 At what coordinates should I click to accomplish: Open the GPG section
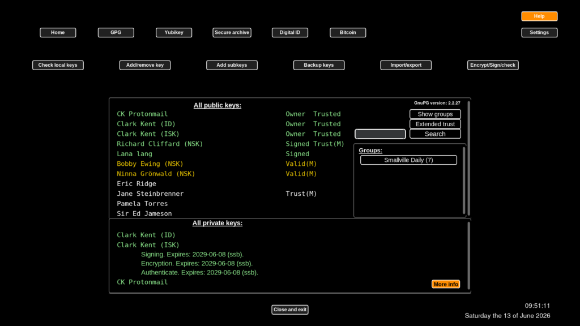[x=116, y=32]
